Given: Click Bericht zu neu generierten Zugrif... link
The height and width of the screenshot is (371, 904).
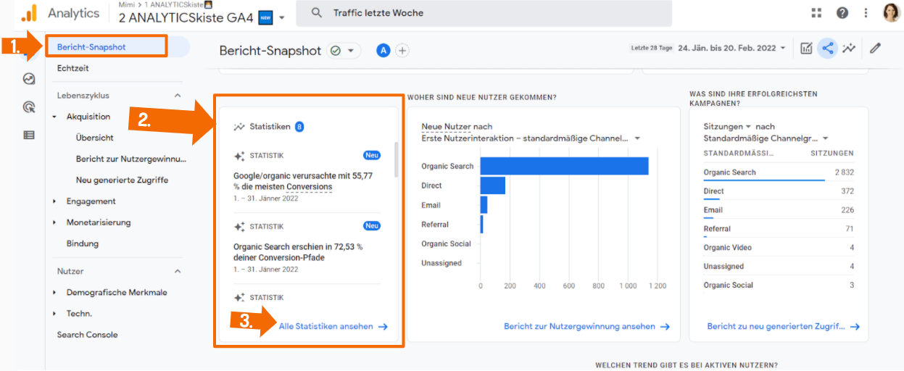Looking at the screenshot, I should tap(783, 327).
